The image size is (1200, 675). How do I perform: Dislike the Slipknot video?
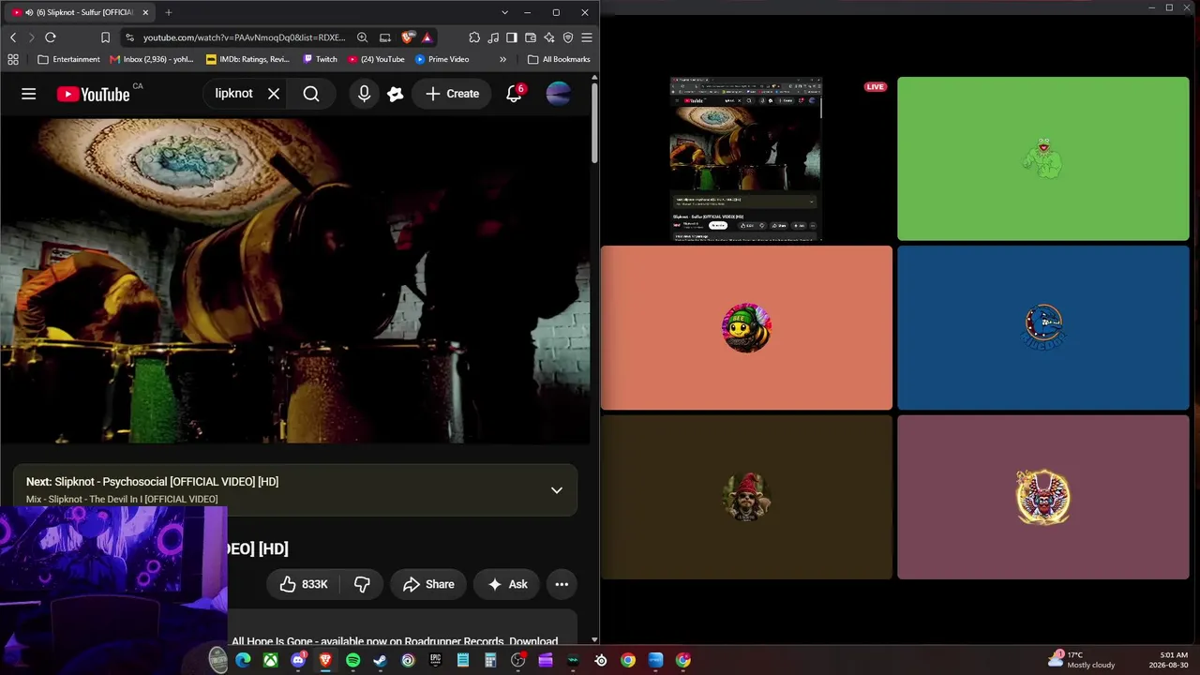[362, 584]
